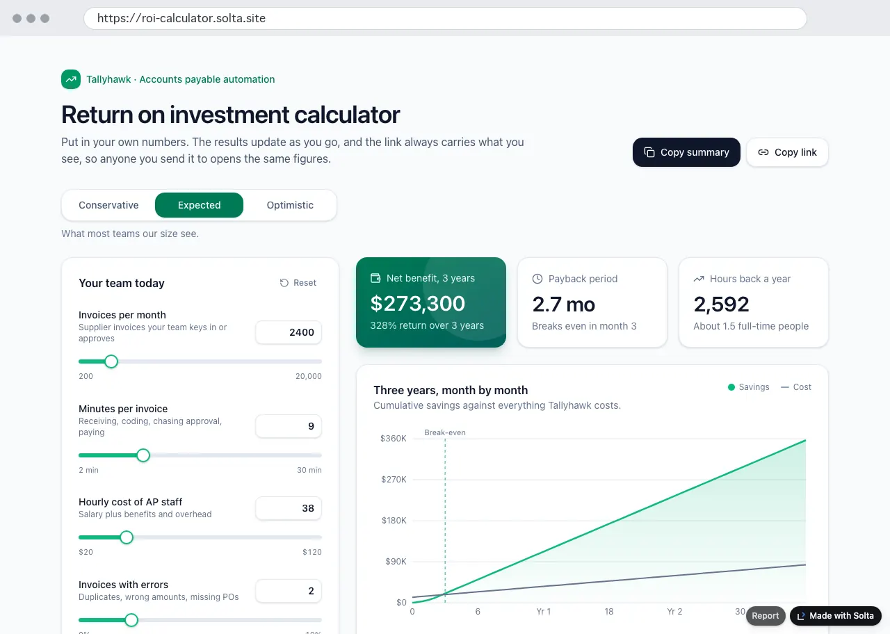Screen dimensions: 890x634
Task: Click the wallet icon beside Net benefit
Action: click(375, 278)
